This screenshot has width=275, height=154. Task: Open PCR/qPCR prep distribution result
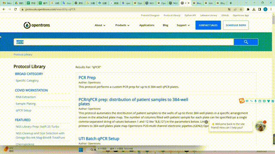(x=133, y=102)
